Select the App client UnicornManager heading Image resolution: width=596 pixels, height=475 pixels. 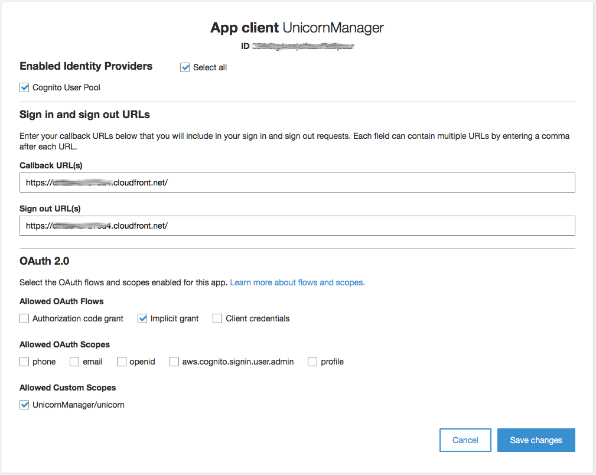pyautogui.click(x=297, y=28)
